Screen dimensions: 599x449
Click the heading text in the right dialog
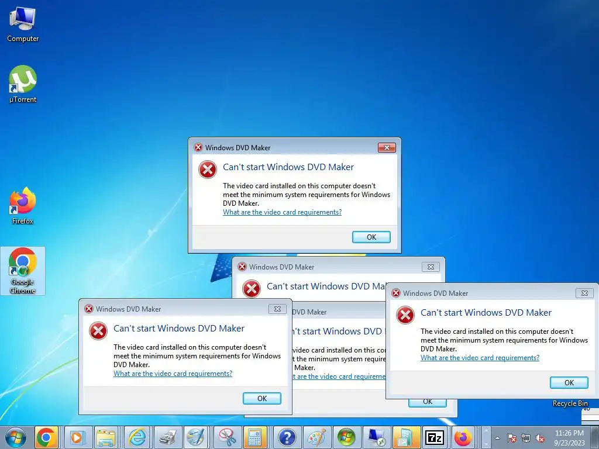[486, 313]
